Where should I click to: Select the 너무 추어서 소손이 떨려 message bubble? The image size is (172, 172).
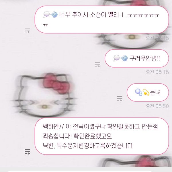click(102, 19)
